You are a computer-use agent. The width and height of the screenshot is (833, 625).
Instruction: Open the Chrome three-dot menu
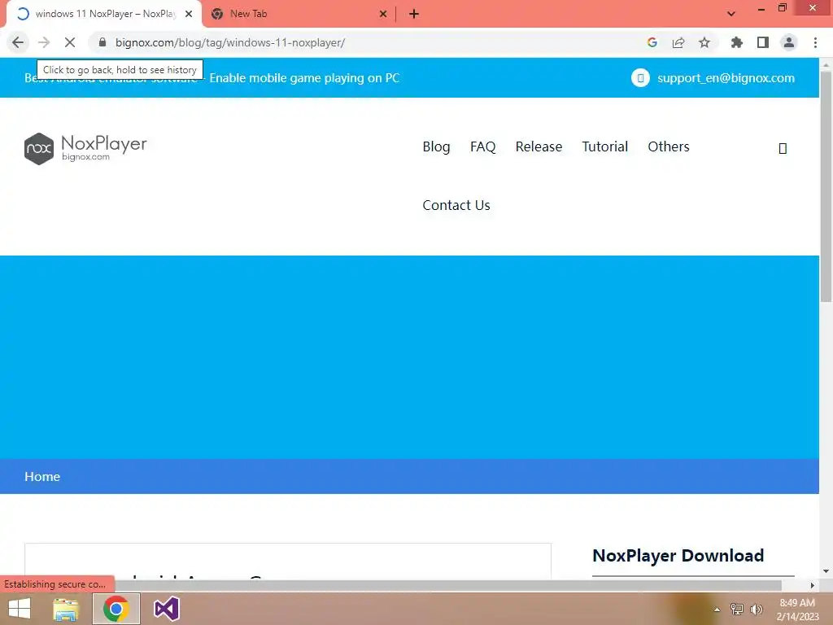815,42
